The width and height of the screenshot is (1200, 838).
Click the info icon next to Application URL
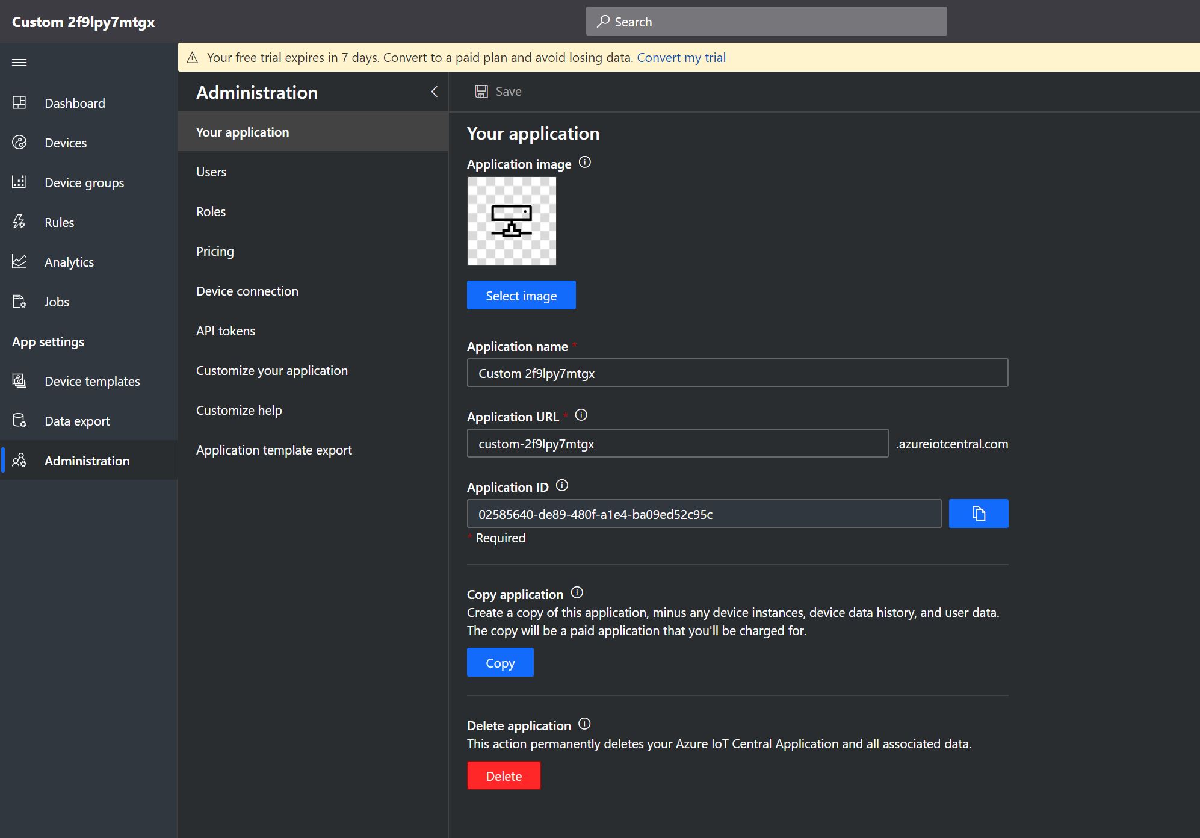coord(581,415)
